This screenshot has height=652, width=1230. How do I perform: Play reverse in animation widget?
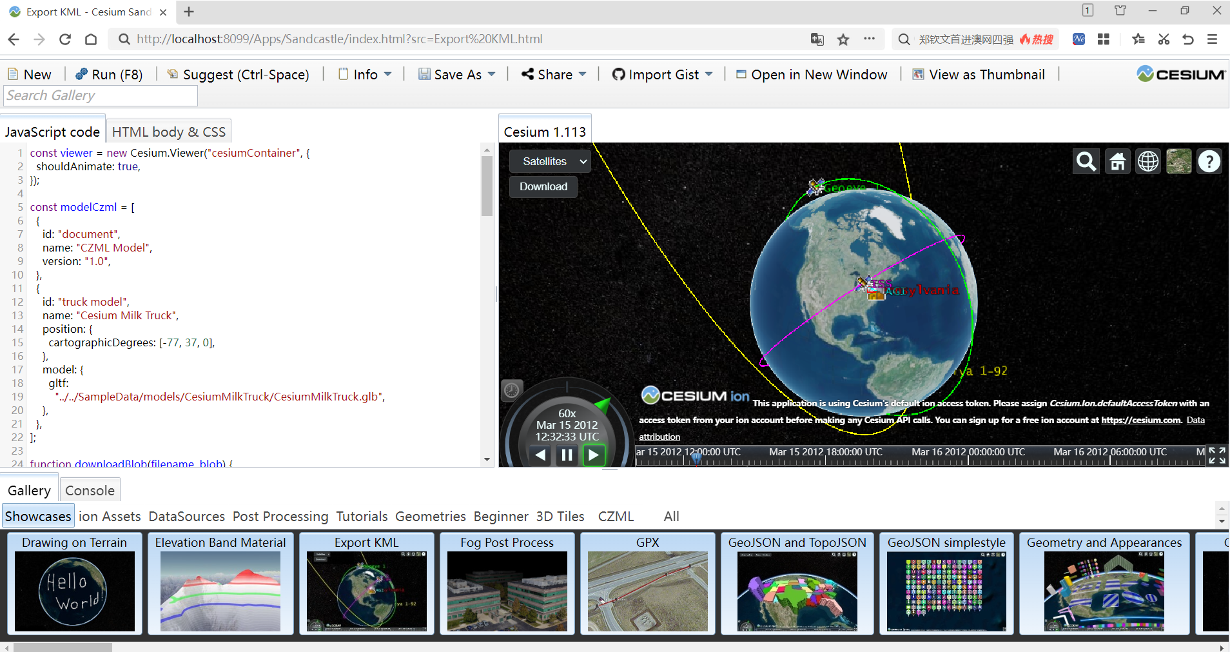coord(541,455)
